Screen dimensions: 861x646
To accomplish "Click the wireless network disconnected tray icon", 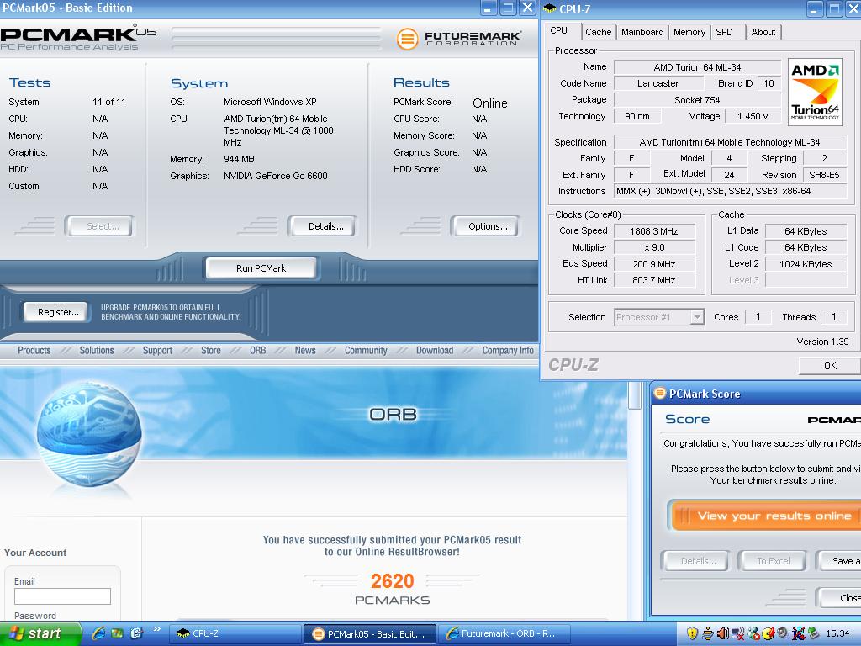I will point(738,633).
